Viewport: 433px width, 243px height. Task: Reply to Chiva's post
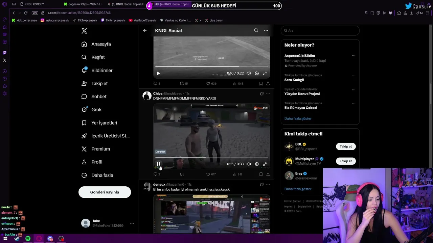[x=157, y=174]
